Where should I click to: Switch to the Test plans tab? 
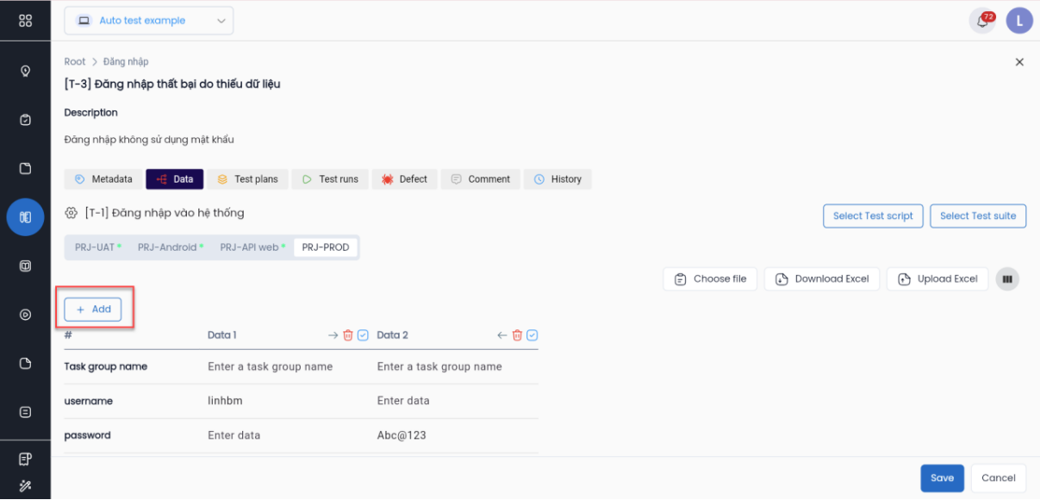tap(247, 179)
